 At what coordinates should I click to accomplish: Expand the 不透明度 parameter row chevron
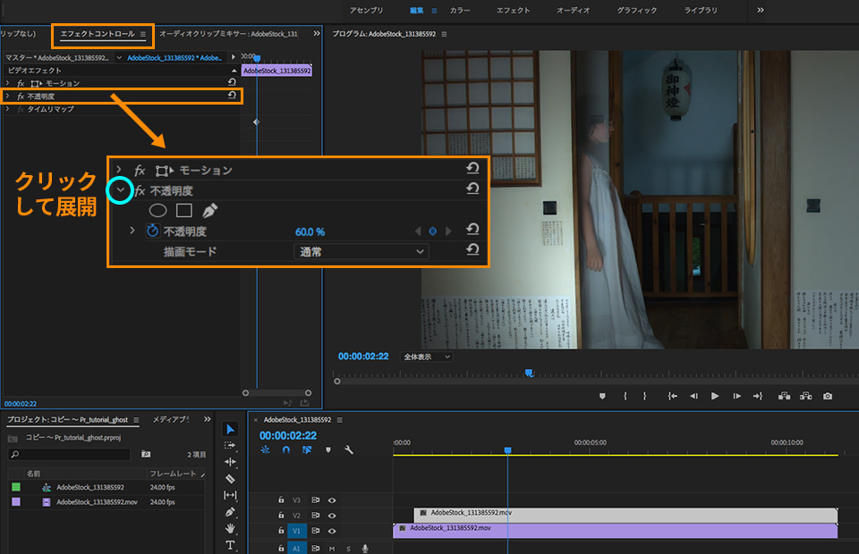pos(132,231)
